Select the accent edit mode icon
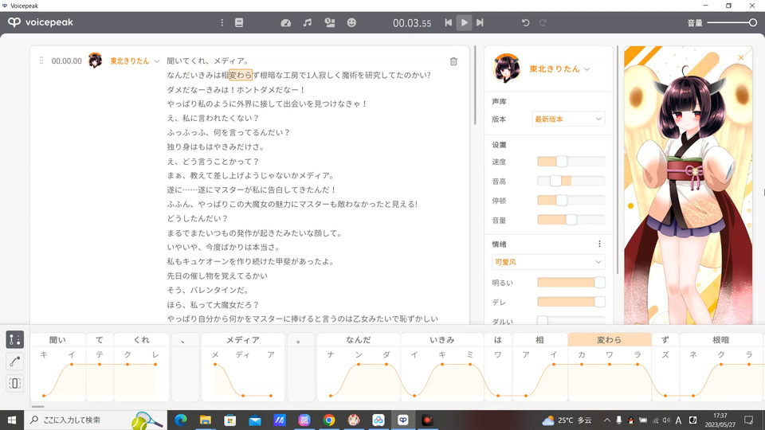Viewport: 765px width, 430px height. coord(15,339)
